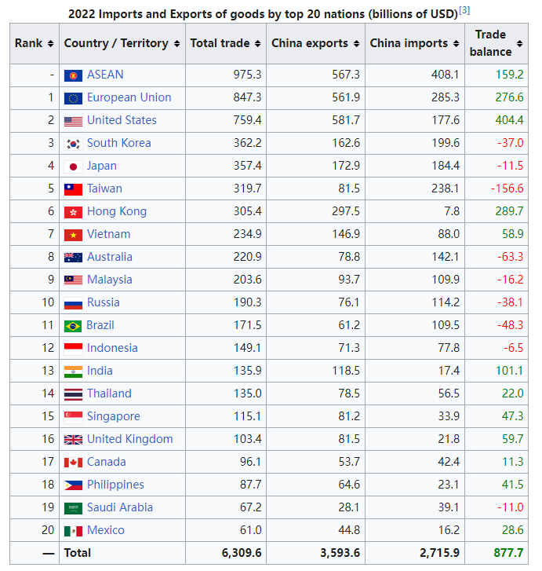Click the Philippines flag icon
Screen dimensions: 542x571
[x=73, y=485]
